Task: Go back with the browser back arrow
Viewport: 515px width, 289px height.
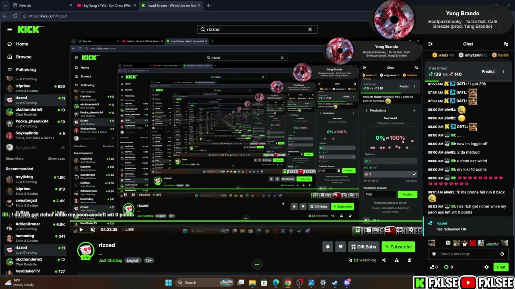Action: click(x=5, y=16)
